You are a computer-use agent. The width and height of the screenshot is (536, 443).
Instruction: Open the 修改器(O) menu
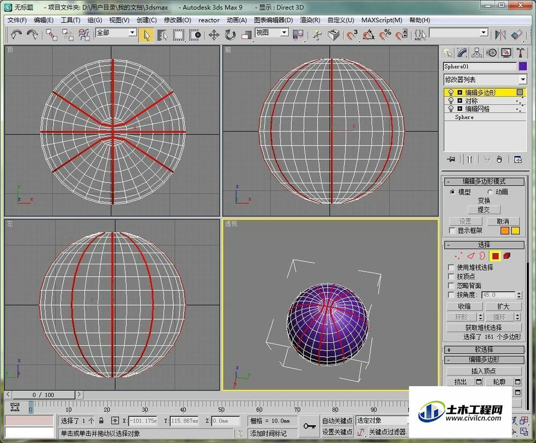(x=177, y=20)
